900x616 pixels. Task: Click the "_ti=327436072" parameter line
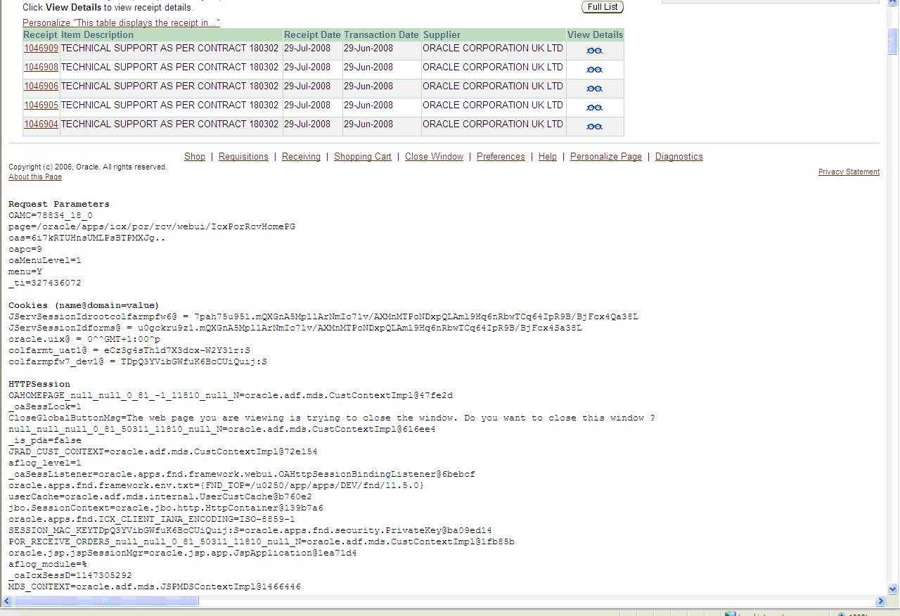45,283
